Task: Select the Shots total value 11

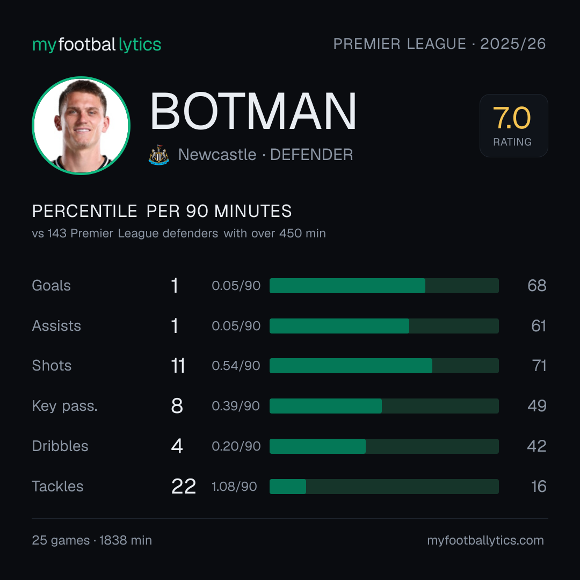Action: [x=178, y=366]
